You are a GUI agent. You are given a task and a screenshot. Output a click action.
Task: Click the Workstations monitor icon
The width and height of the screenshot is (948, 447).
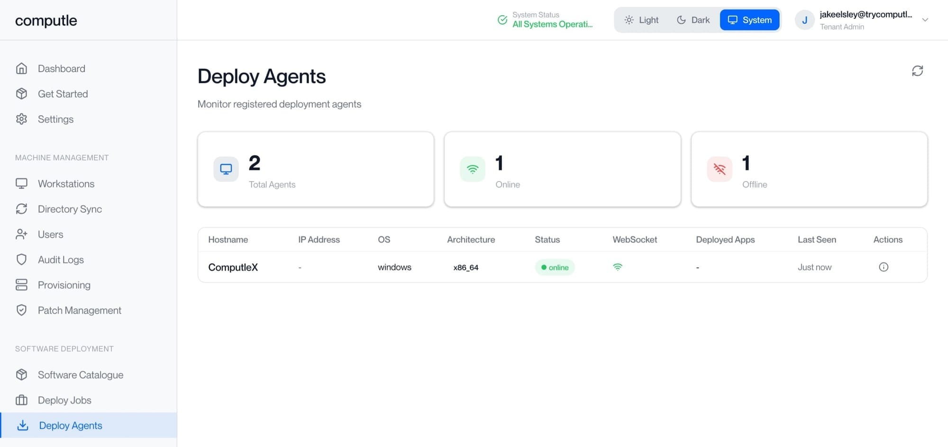point(21,183)
